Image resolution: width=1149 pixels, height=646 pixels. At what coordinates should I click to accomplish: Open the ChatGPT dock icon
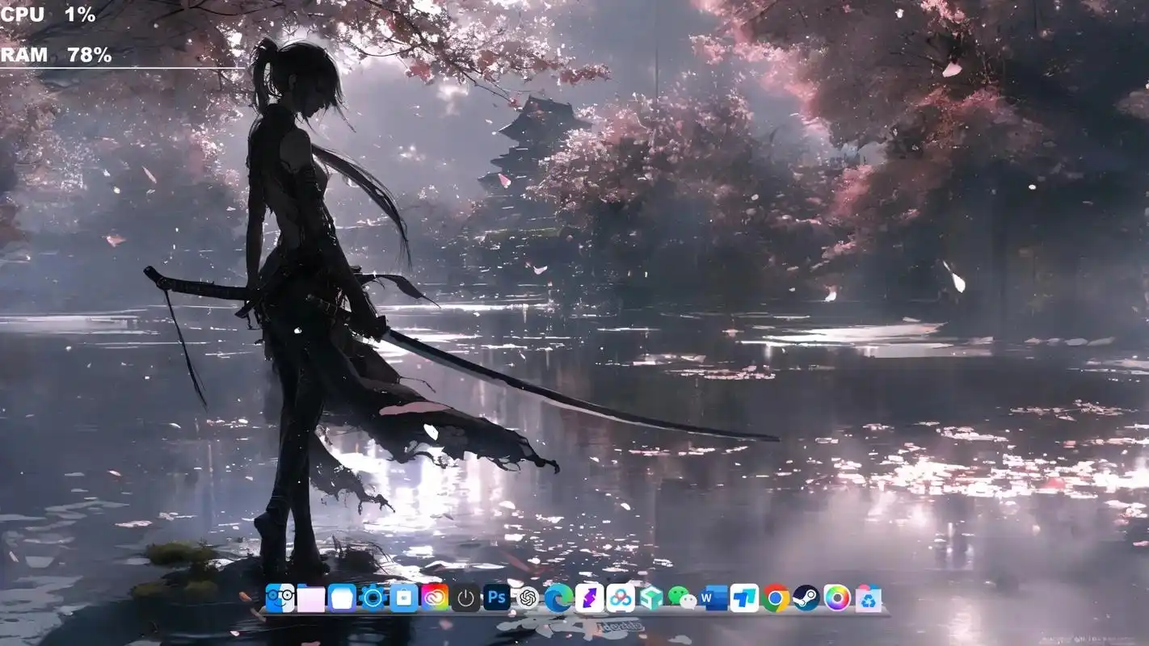click(x=528, y=598)
